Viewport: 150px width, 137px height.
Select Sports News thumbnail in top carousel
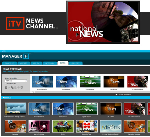click(x=90, y=82)
